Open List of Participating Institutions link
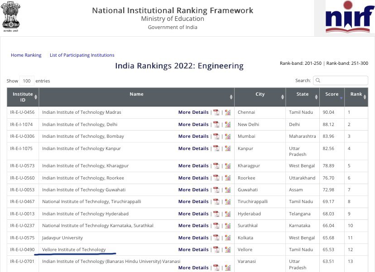The width and height of the screenshot is (375, 272). 82,55
